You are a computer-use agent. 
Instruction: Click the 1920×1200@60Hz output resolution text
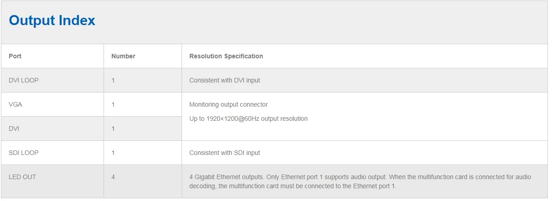pyautogui.click(x=248, y=119)
